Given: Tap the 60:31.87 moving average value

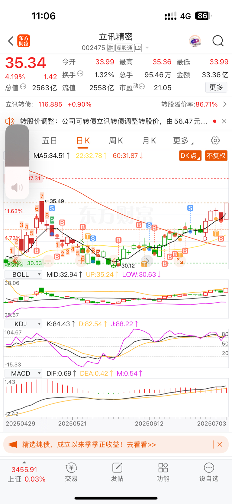Looking at the screenshot, I should [x=128, y=156].
